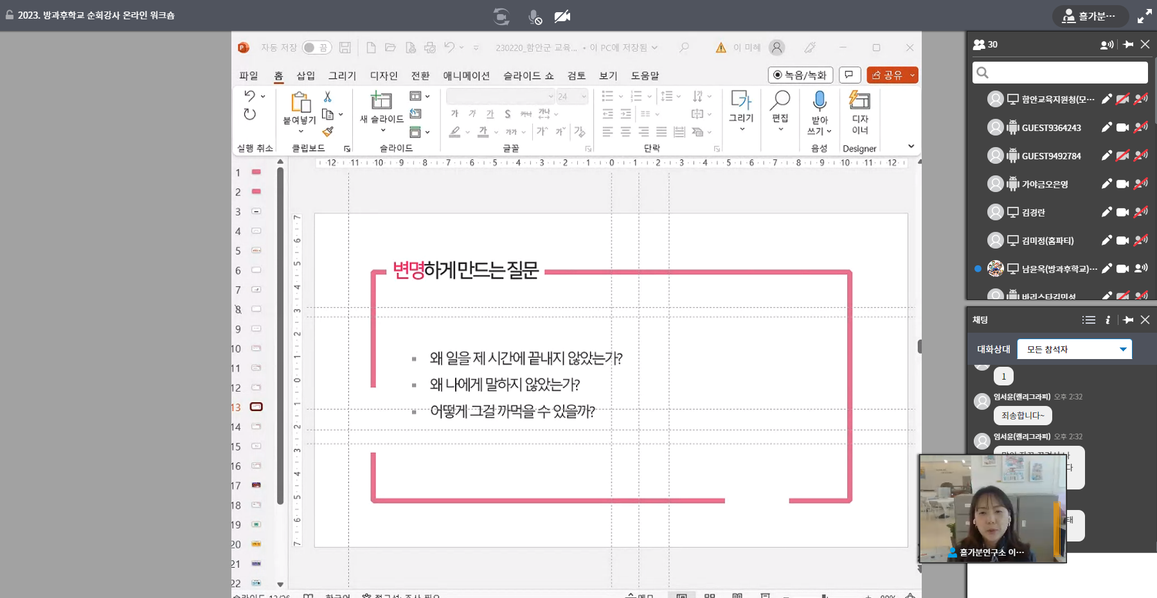Screen dimensions: 1157x598
Task: Open the highlight color dropdown arrow
Action: click(467, 132)
